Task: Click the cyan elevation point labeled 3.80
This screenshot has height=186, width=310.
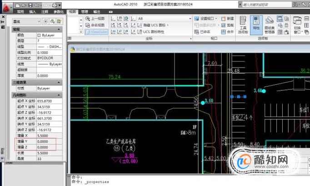Action: tap(203, 103)
